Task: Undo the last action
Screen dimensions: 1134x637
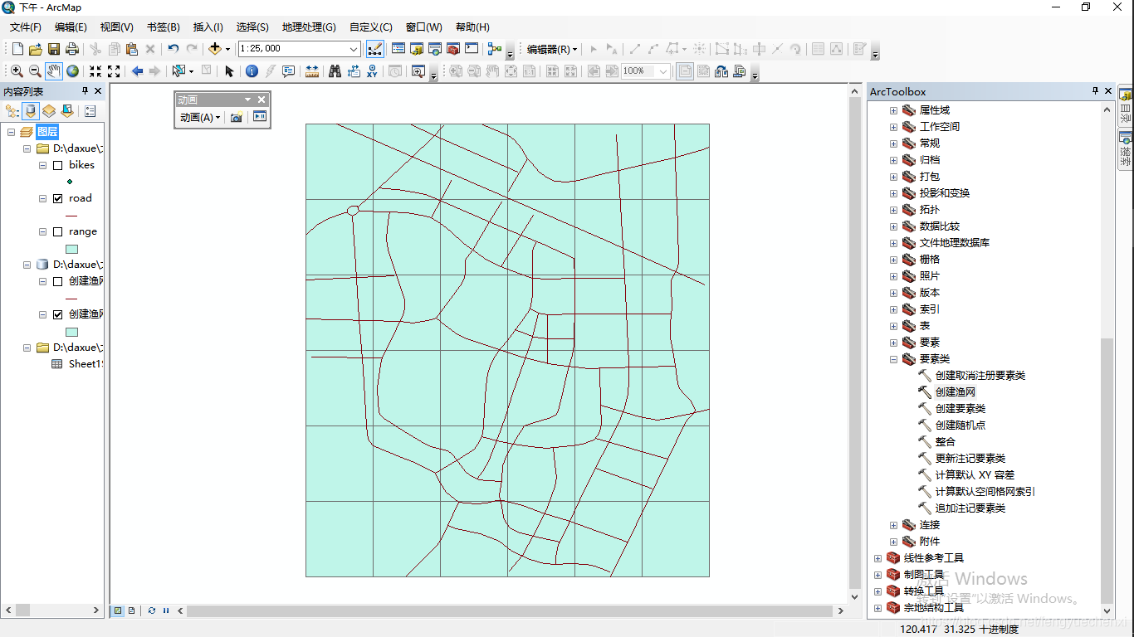Action: point(173,49)
